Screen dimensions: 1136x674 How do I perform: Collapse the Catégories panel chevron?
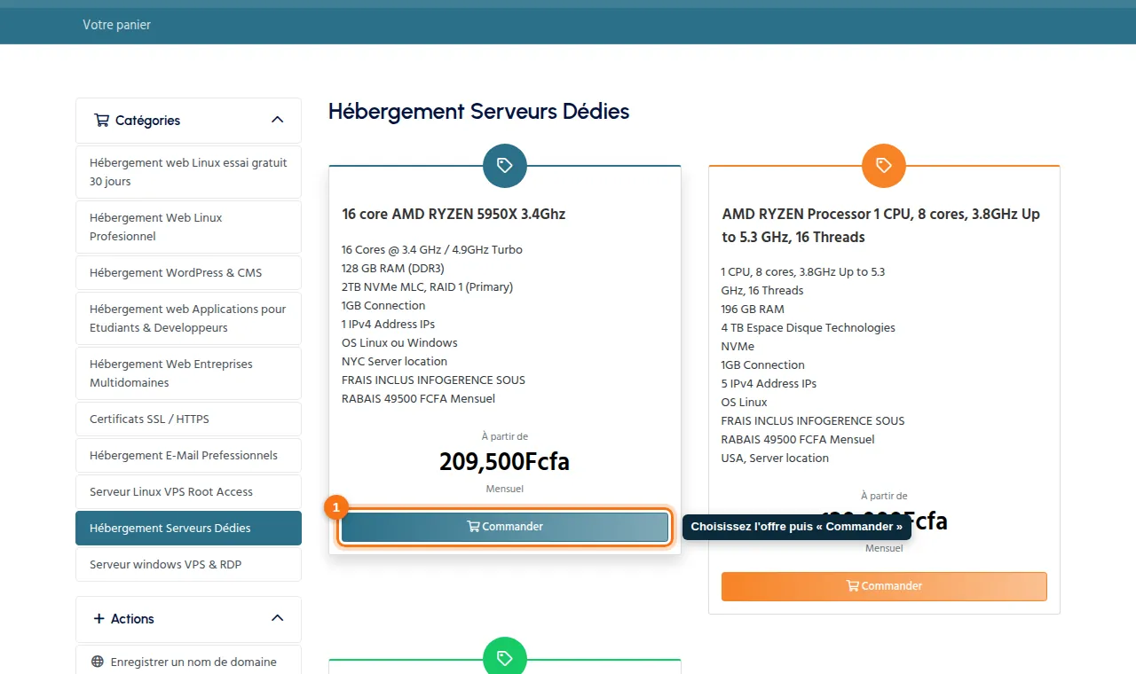click(x=277, y=120)
